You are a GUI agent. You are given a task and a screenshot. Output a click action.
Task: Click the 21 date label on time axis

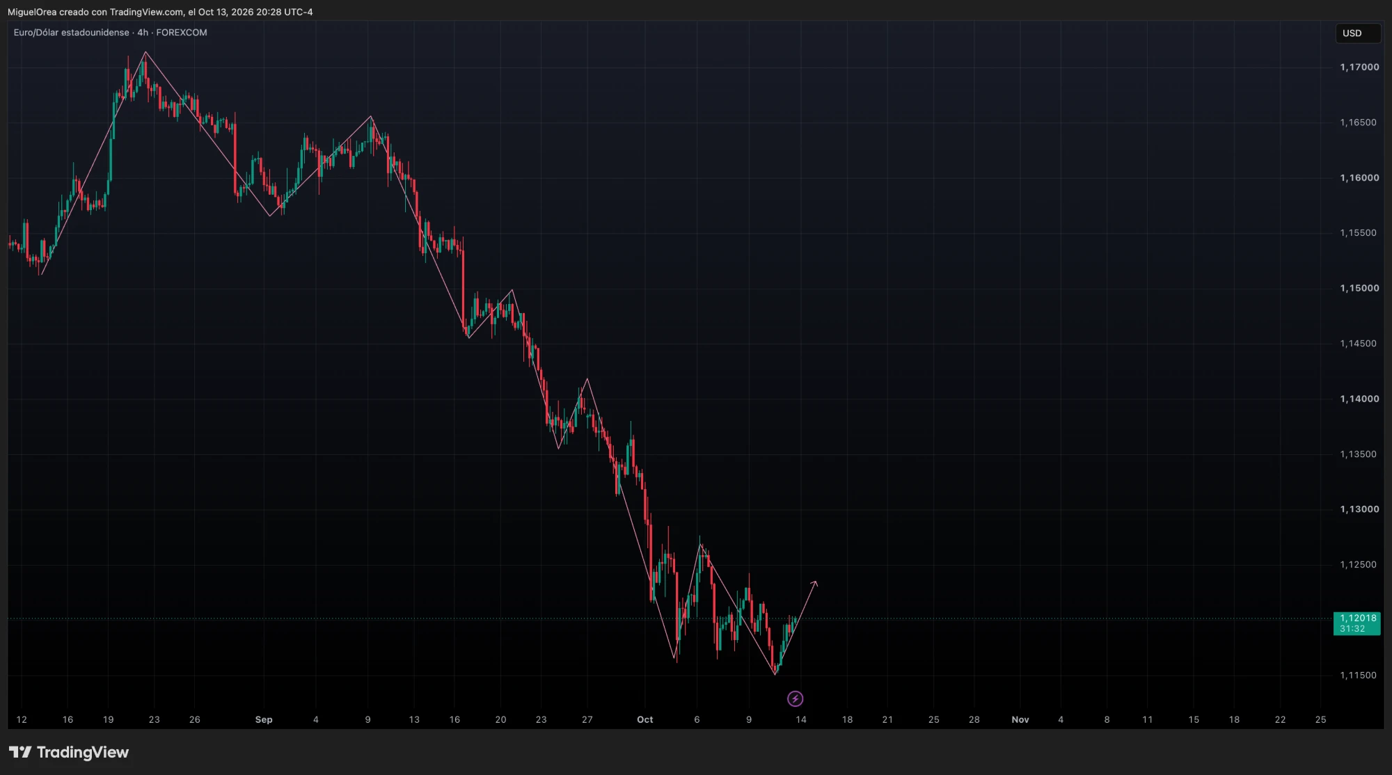pos(887,719)
